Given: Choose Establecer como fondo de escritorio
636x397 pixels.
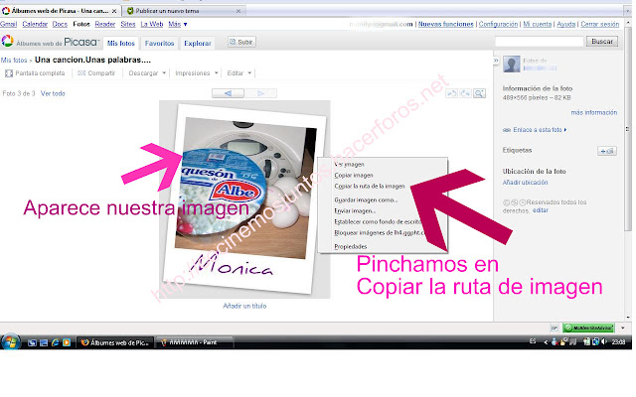Looking at the screenshot, I should pyautogui.click(x=378, y=222).
